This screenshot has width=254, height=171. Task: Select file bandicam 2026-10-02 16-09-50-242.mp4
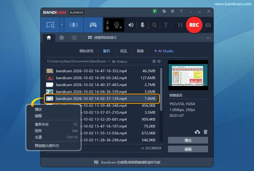(x=101, y=78)
